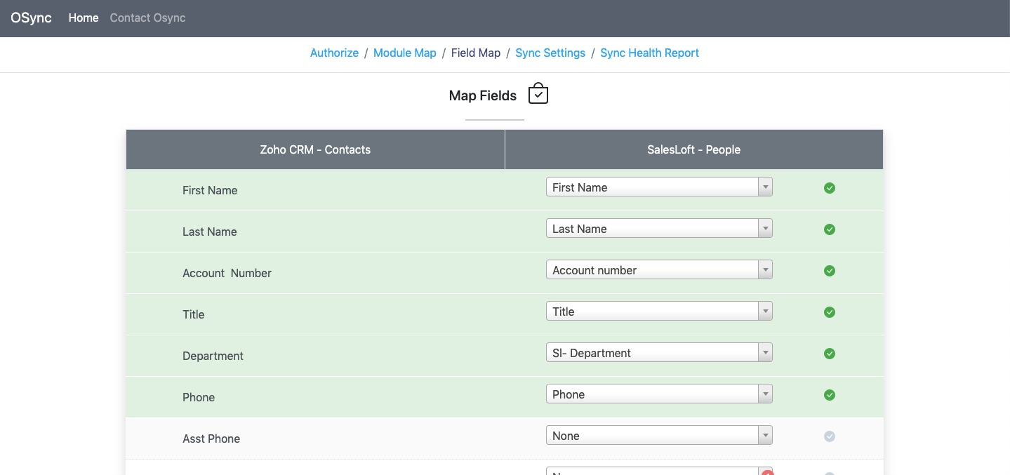The image size is (1010, 475).
Task: Select the Field Map breadcrumb step
Action: 476,53
